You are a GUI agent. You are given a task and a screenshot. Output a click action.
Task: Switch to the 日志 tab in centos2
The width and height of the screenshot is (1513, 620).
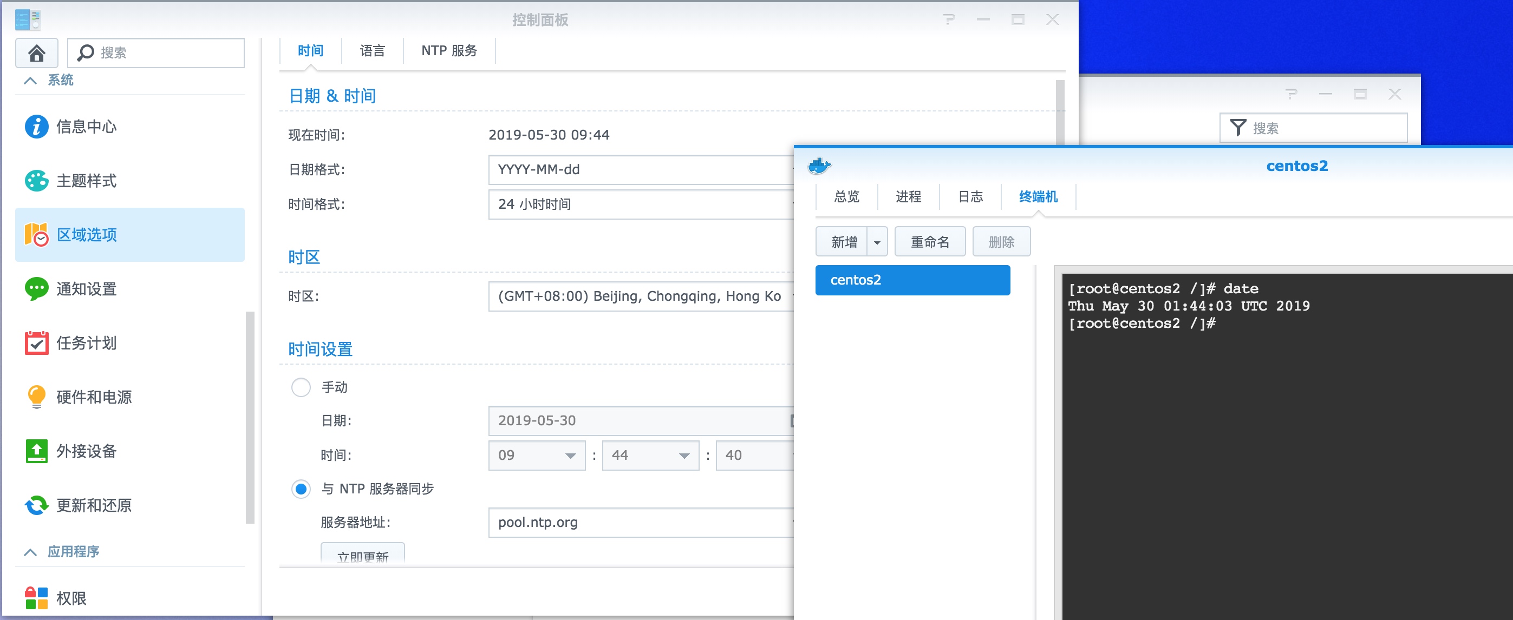click(x=970, y=196)
